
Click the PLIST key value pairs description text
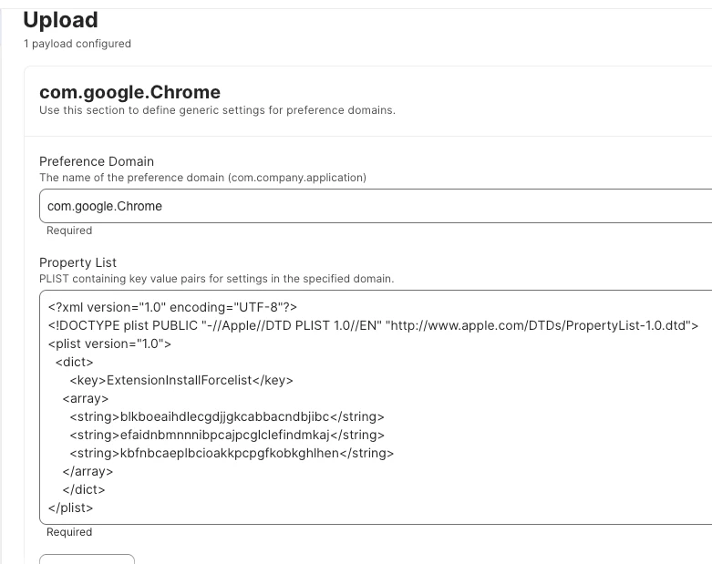pos(217,279)
